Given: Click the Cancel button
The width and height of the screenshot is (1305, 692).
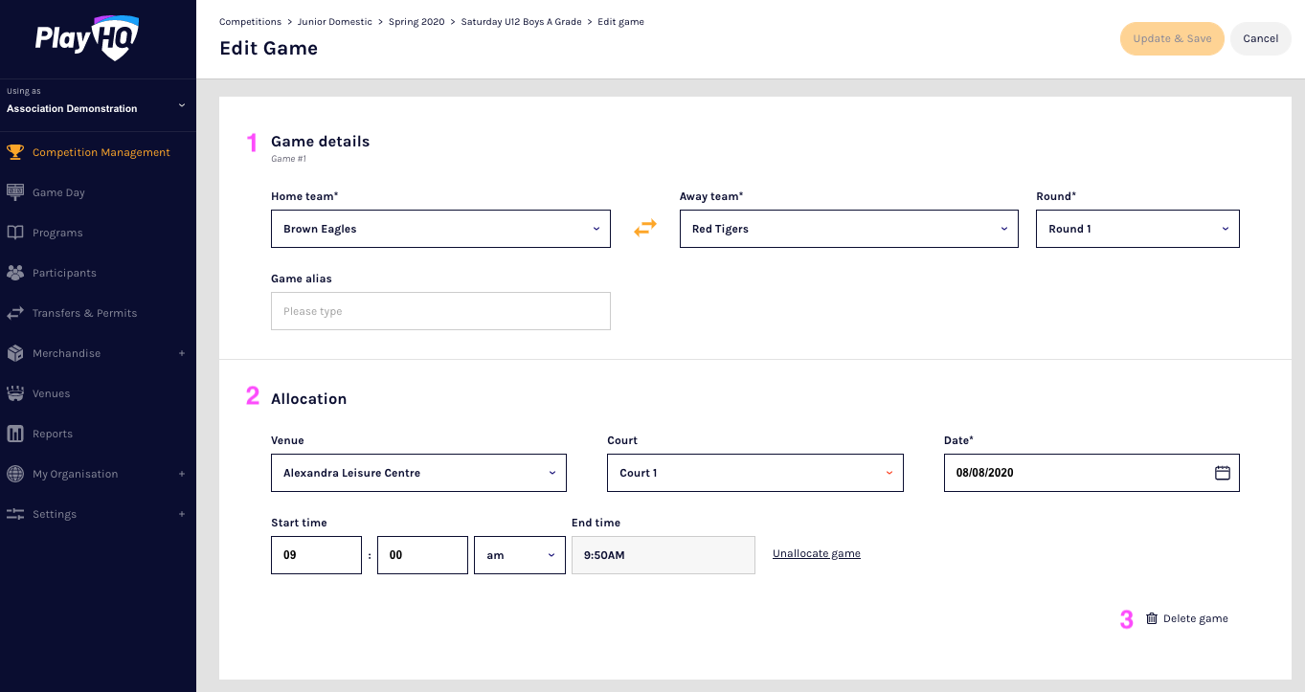Looking at the screenshot, I should click(1260, 38).
